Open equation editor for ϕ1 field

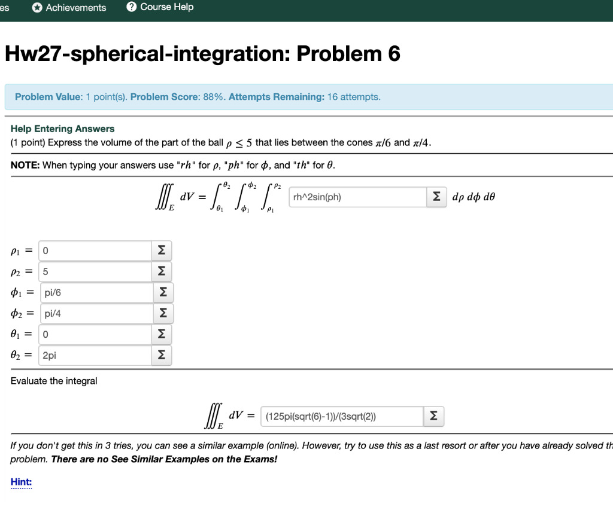click(x=163, y=292)
